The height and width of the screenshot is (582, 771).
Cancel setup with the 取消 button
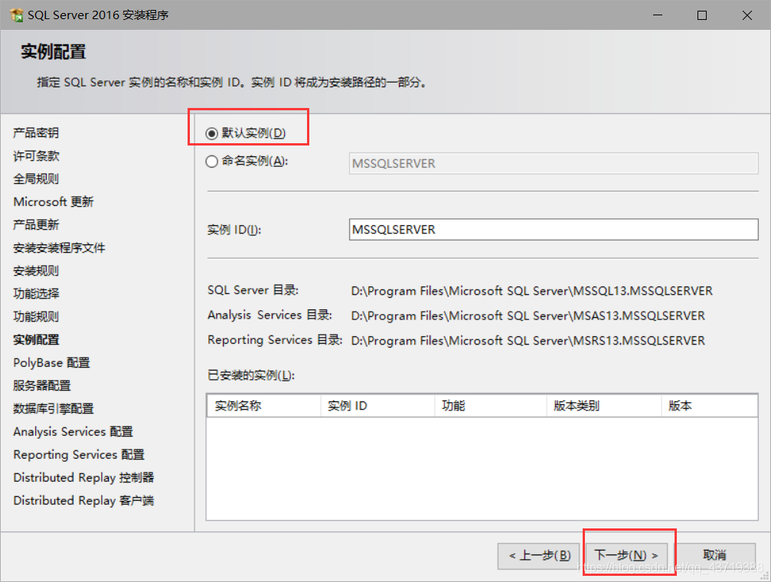(714, 556)
